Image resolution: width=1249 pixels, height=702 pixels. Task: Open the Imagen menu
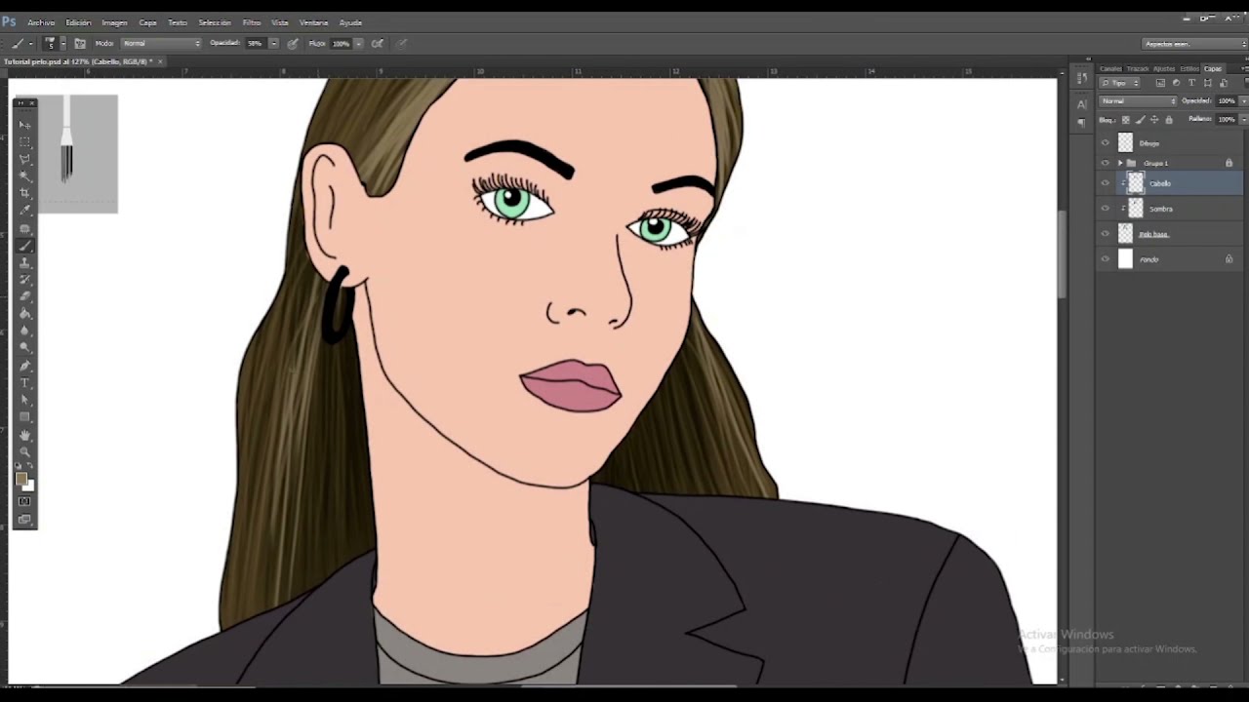(x=114, y=22)
